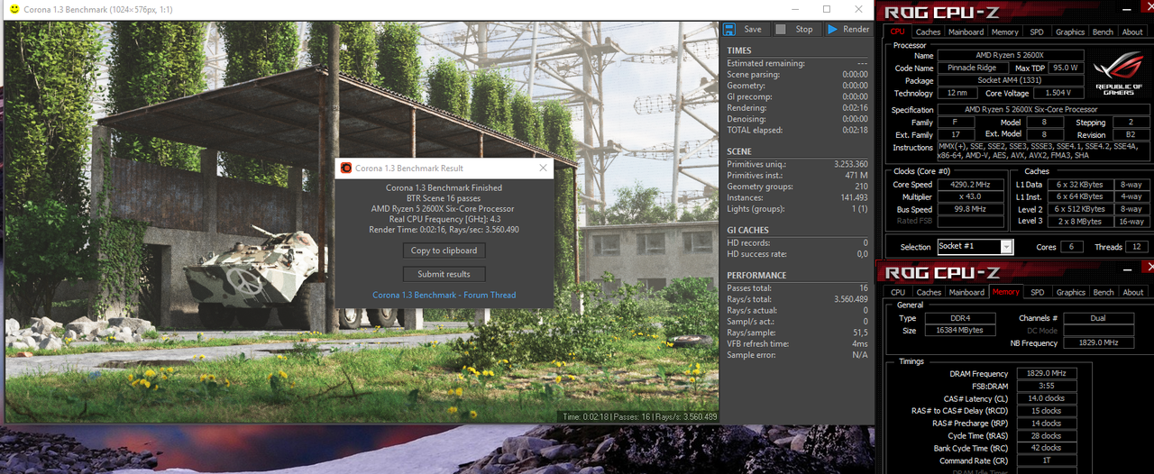Click the FSB:DRAM value 3:55
Viewport: 1154px width, 474px height.
coord(1045,387)
